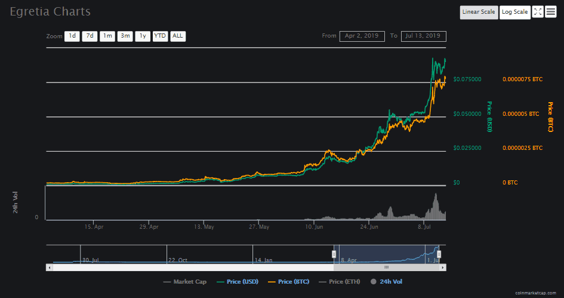564x298 pixels.
Task: Toggle 24h Vol series in legend
Action: pyautogui.click(x=386, y=282)
